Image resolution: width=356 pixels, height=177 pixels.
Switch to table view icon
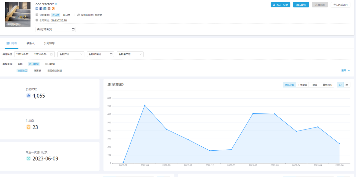point(347,85)
